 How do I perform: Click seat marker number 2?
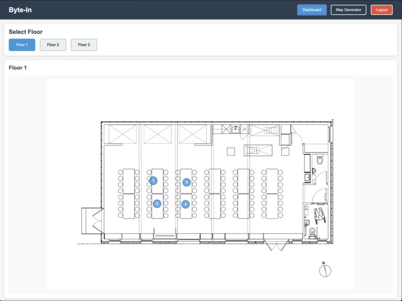pyautogui.click(x=157, y=204)
